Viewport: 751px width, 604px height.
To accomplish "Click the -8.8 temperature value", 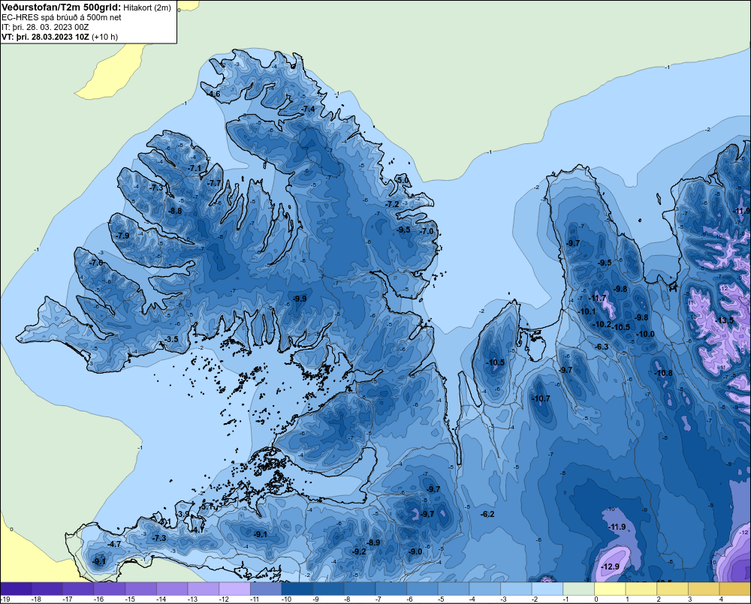I will point(176,211).
